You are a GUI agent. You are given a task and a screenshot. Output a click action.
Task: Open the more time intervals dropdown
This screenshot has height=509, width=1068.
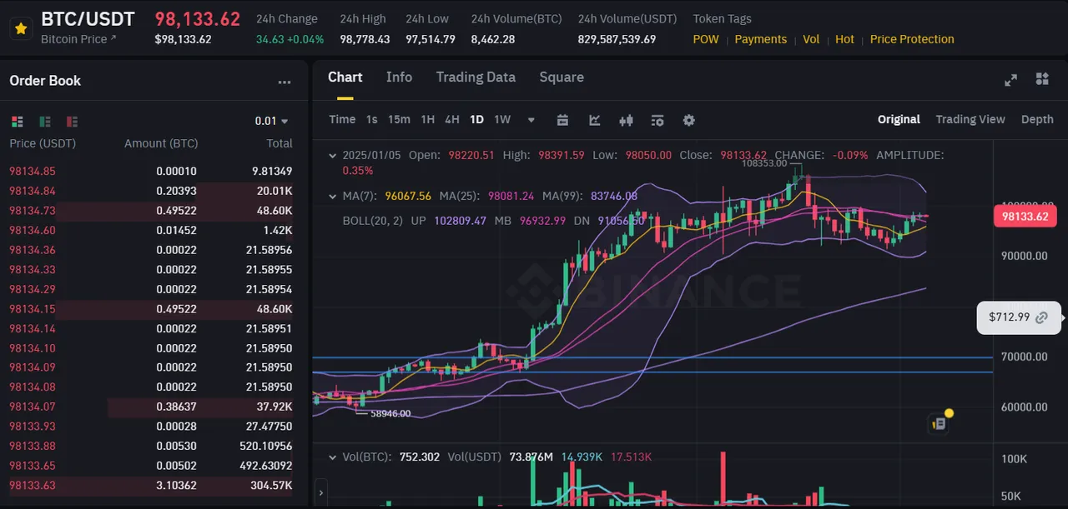tap(531, 120)
